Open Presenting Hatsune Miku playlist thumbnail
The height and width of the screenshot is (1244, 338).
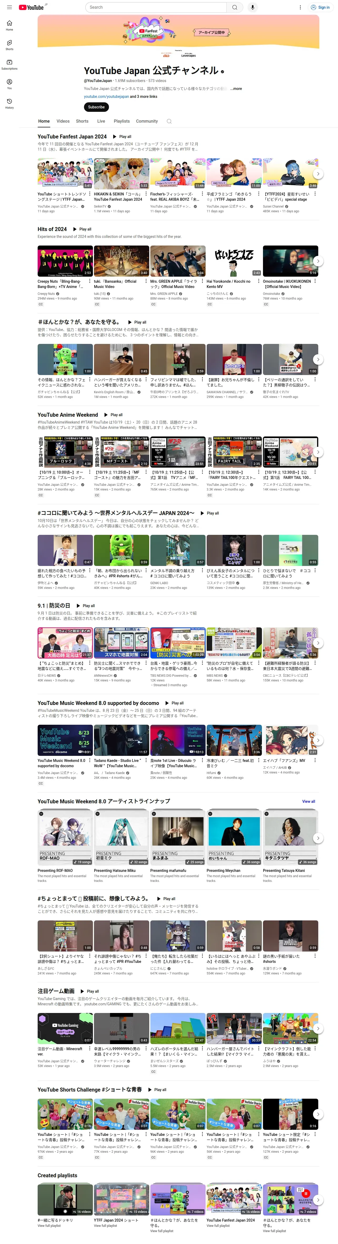121,838
